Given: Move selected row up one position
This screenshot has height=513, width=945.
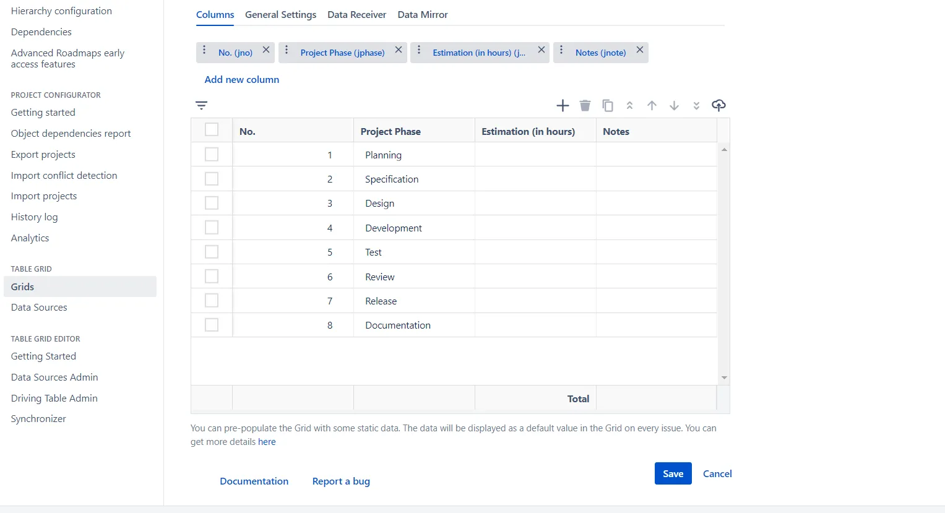Looking at the screenshot, I should [x=652, y=106].
